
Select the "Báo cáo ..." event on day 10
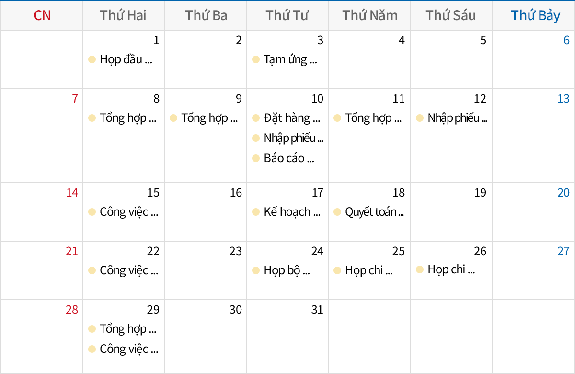[288, 158]
